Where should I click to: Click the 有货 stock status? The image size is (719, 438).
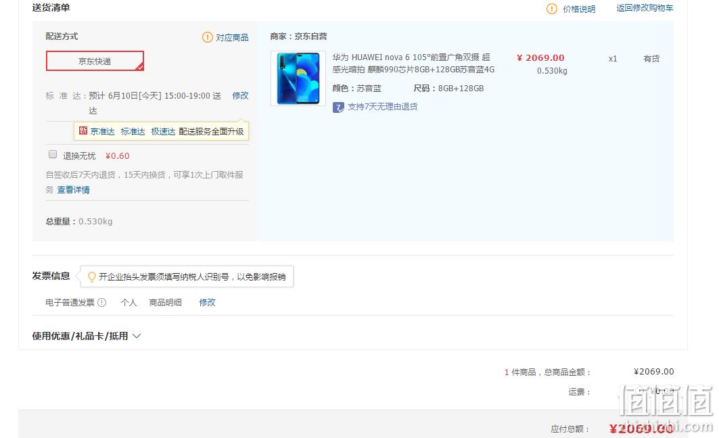coord(651,59)
